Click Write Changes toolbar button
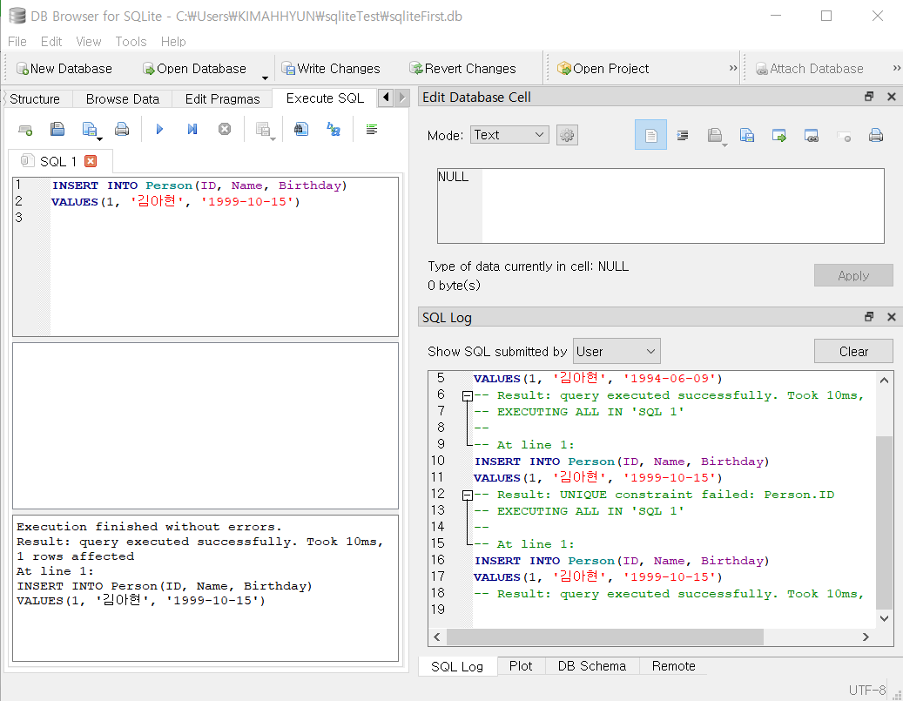Screen dimensions: 903x701 point(331,69)
